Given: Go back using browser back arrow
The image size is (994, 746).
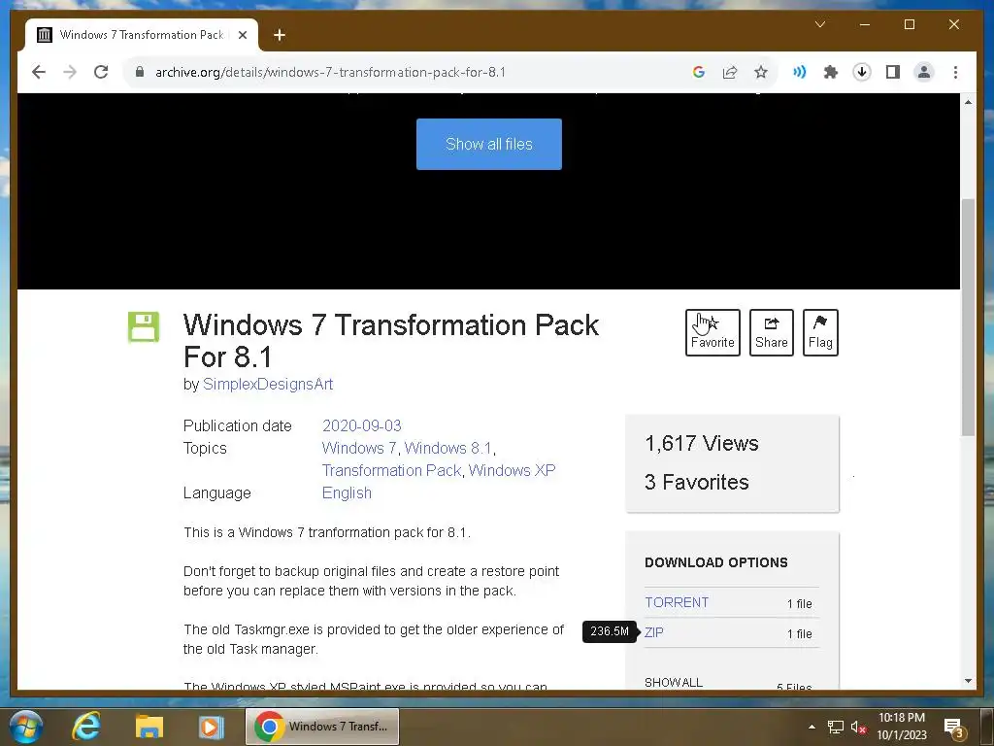Looking at the screenshot, I should [x=39, y=72].
